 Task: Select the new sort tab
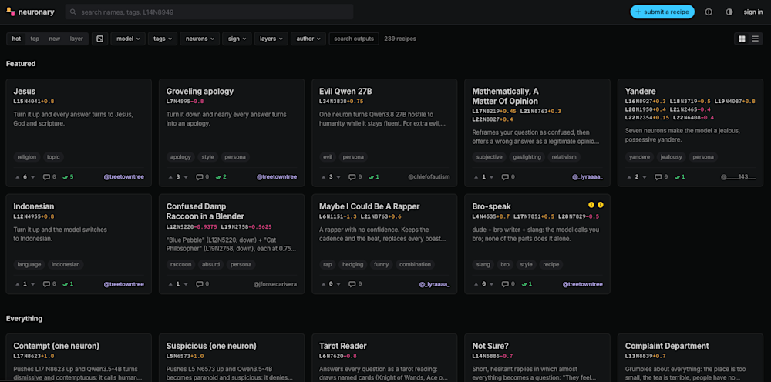click(x=55, y=39)
